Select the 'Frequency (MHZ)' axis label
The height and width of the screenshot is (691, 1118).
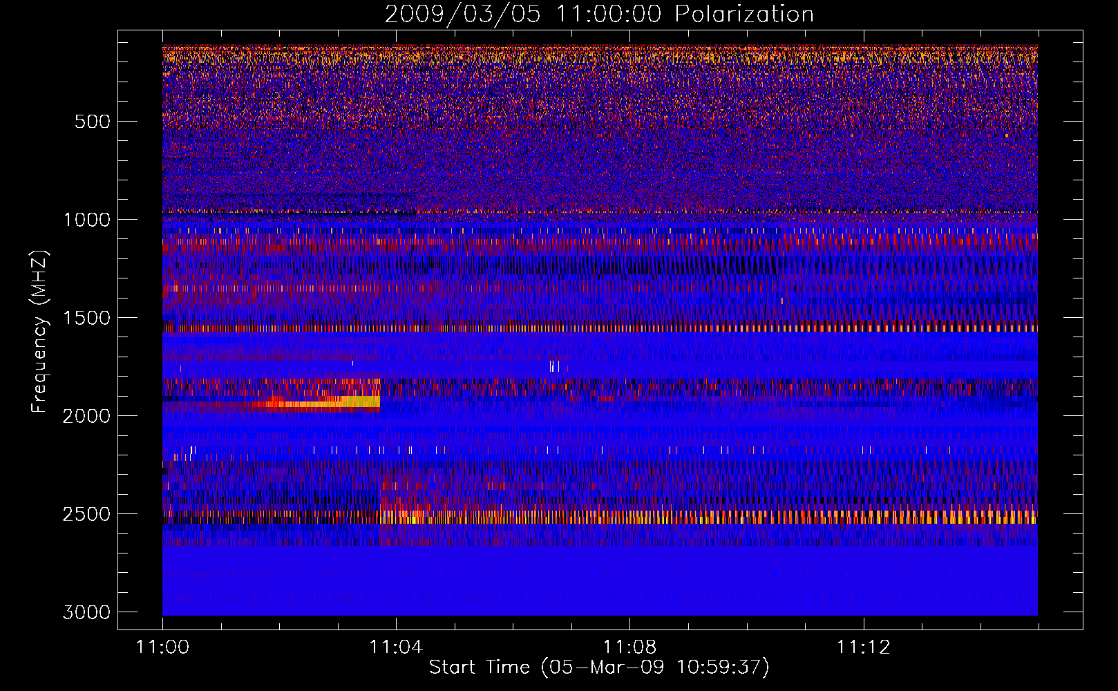tap(40, 332)
